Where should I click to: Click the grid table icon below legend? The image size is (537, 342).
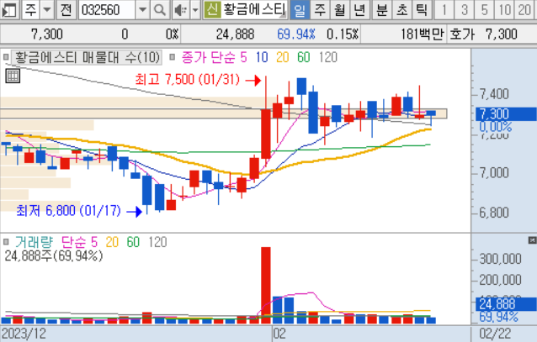13,76
